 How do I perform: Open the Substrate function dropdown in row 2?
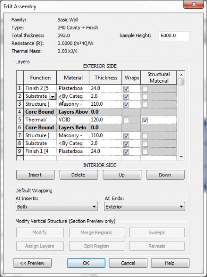tap(53, 96)
